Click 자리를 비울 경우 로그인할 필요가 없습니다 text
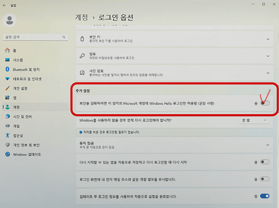The width and height of the screenshot is (279, 208). [111, 132]
